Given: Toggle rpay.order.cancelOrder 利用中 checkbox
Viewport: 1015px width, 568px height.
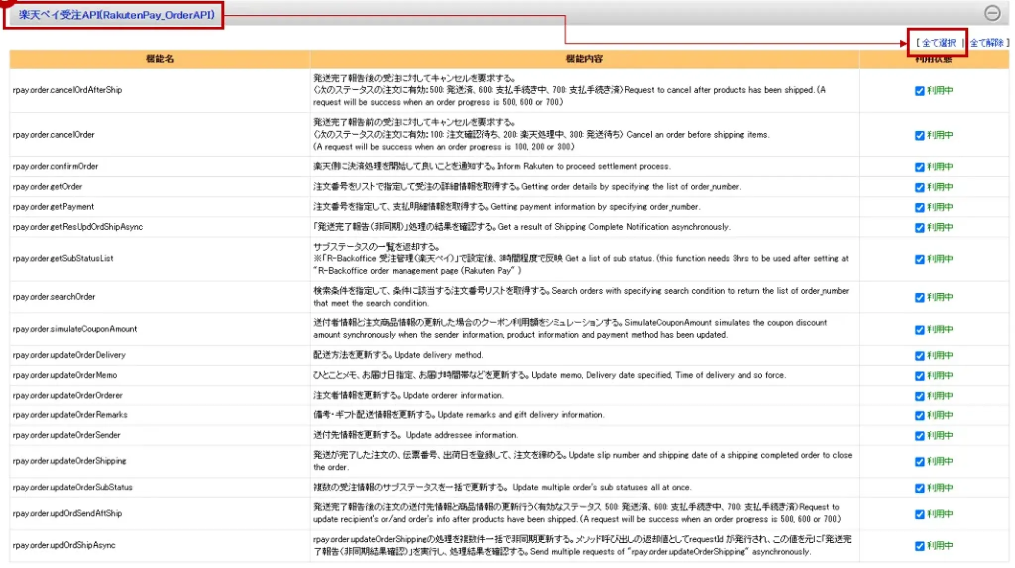Looking at the screenshot, I should pos(919,135).
